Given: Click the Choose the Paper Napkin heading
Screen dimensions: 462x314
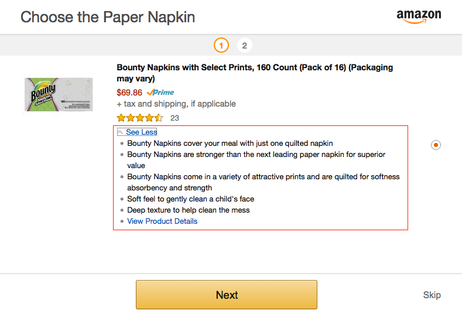Looking at the screenshot, I should click(x=108, y=17).
